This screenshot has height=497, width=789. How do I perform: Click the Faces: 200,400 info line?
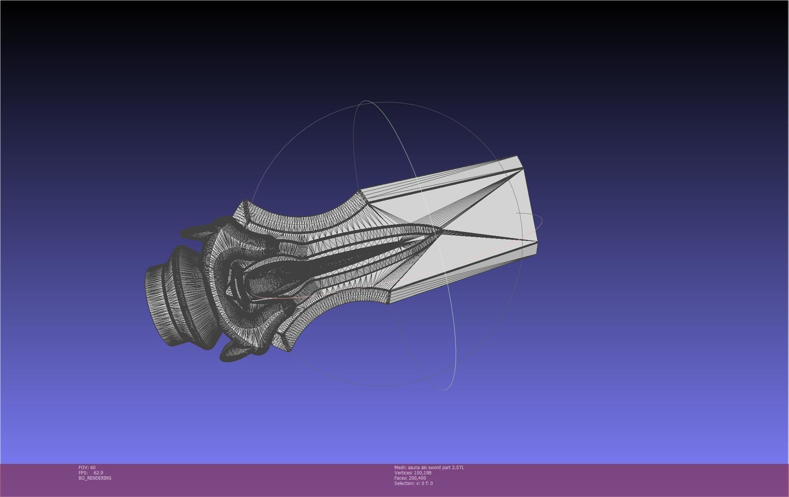[x=410, y=478]
